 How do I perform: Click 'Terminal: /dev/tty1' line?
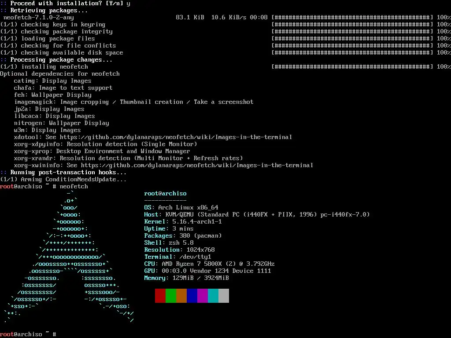click(178, 257)
